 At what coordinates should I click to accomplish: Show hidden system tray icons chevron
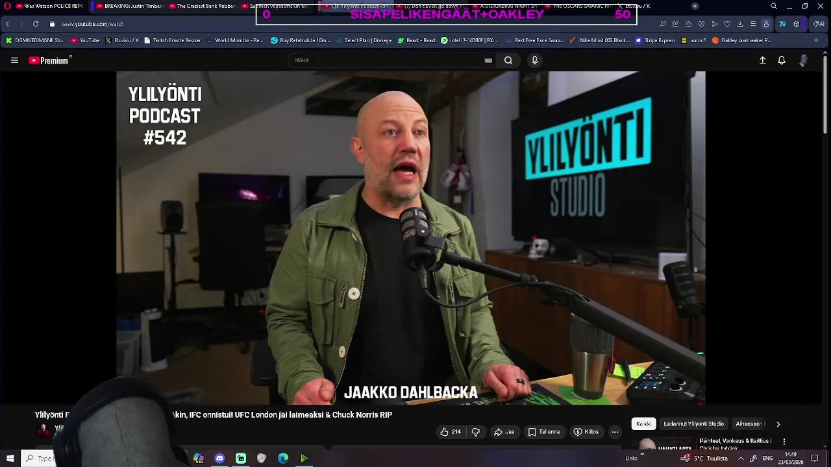coord(741,459)
